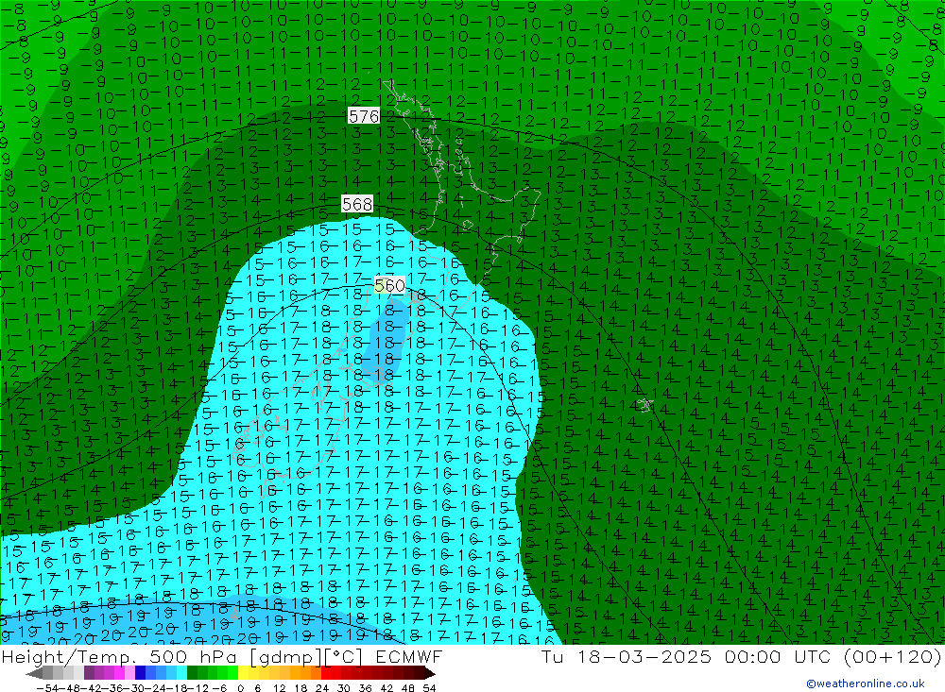Click the dark blue swatch in the color scale
The image size is (945, 692).
[x=141, y=673]
